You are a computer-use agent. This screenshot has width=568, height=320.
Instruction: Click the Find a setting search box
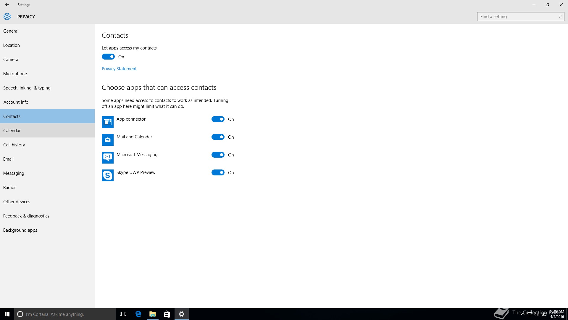click(x=520, y=17)
